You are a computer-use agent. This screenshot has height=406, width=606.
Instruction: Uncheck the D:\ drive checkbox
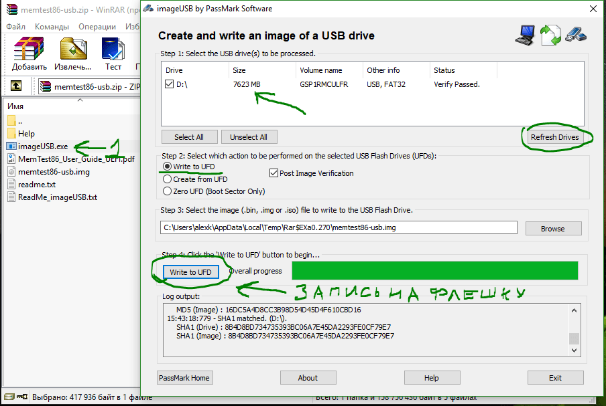coord(170,85)
